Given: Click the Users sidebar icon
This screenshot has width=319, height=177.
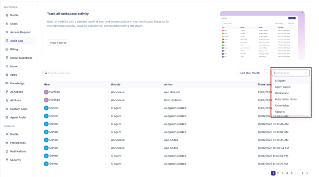Looking at the screenshot, I should tap(7, 24).
